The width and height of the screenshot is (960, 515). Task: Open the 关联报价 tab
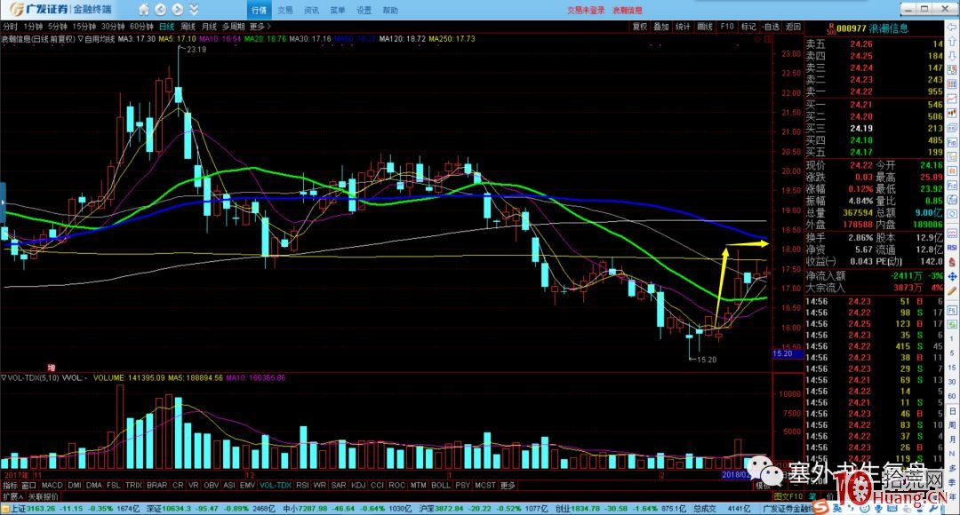click(x=43, y=496)
